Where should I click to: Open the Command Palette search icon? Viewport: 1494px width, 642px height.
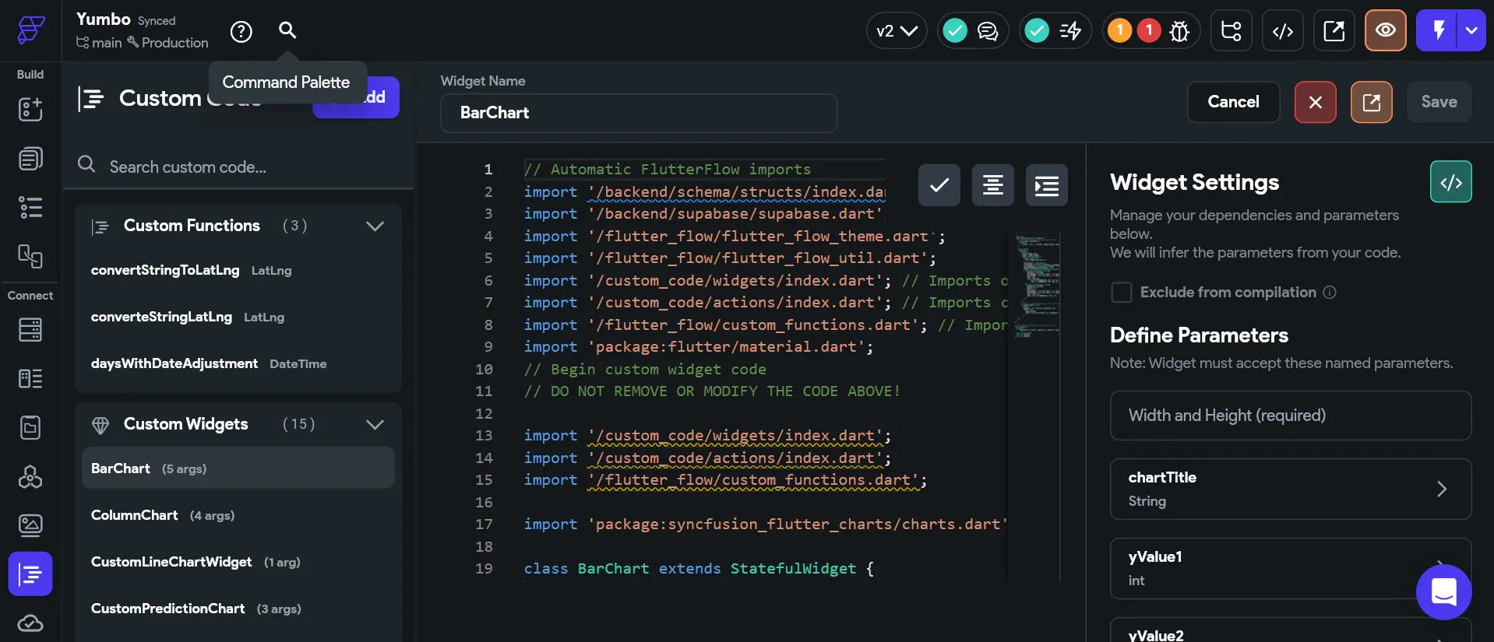tap(287, 30)
